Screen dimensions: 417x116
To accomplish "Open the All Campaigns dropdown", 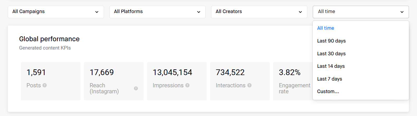I will [x=56, y=12].
